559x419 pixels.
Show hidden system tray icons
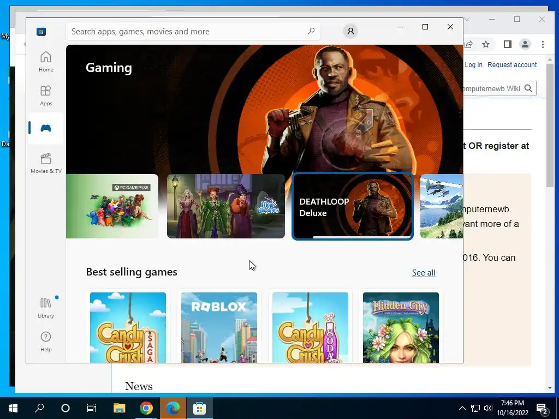462,408
